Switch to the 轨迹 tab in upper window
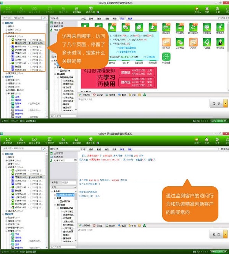The width and height of the screenshot is (229, 254). click(99, 19)
